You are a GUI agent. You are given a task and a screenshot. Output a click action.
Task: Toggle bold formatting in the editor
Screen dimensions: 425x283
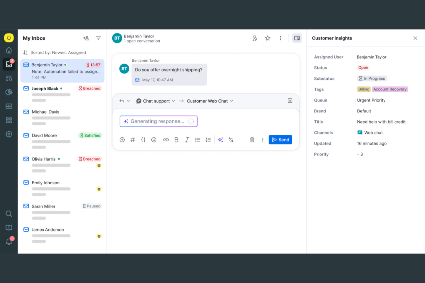point(176,140)
